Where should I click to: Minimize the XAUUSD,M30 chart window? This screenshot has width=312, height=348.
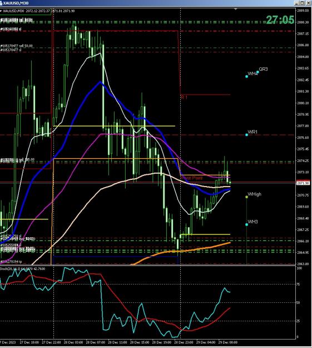click(296, 3)
